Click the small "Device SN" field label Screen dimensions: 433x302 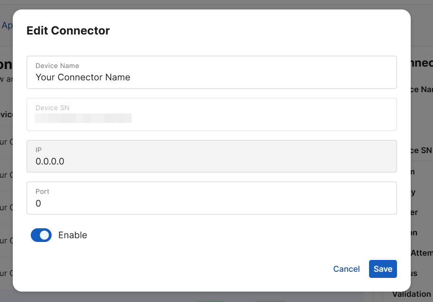52,108
